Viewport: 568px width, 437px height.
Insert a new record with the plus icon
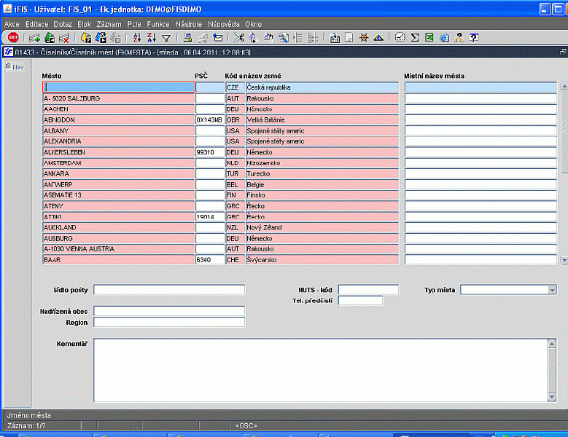click(34, 38)
